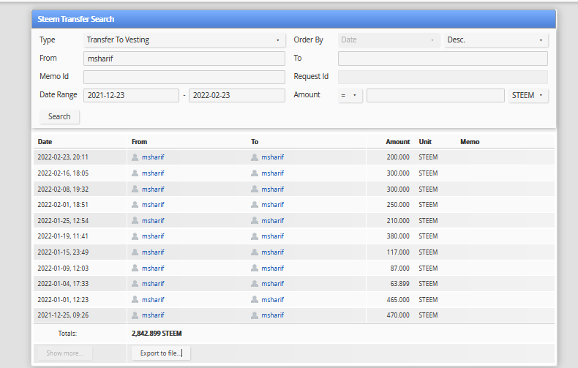The image size is (578, 368).
Task: Open To msharif link in 2022-01-04 row
Action: (272, 284)
